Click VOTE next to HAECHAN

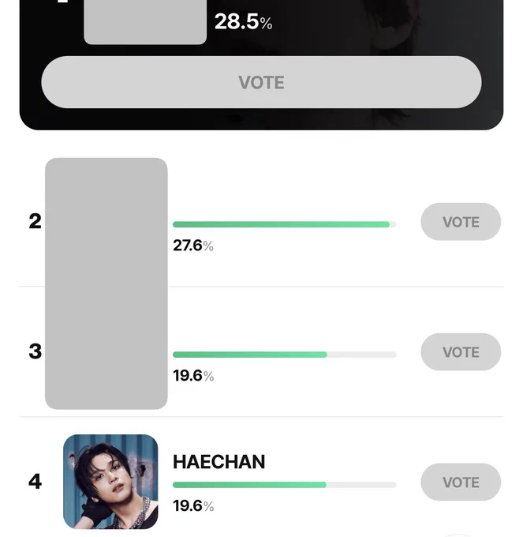[461, 482]
